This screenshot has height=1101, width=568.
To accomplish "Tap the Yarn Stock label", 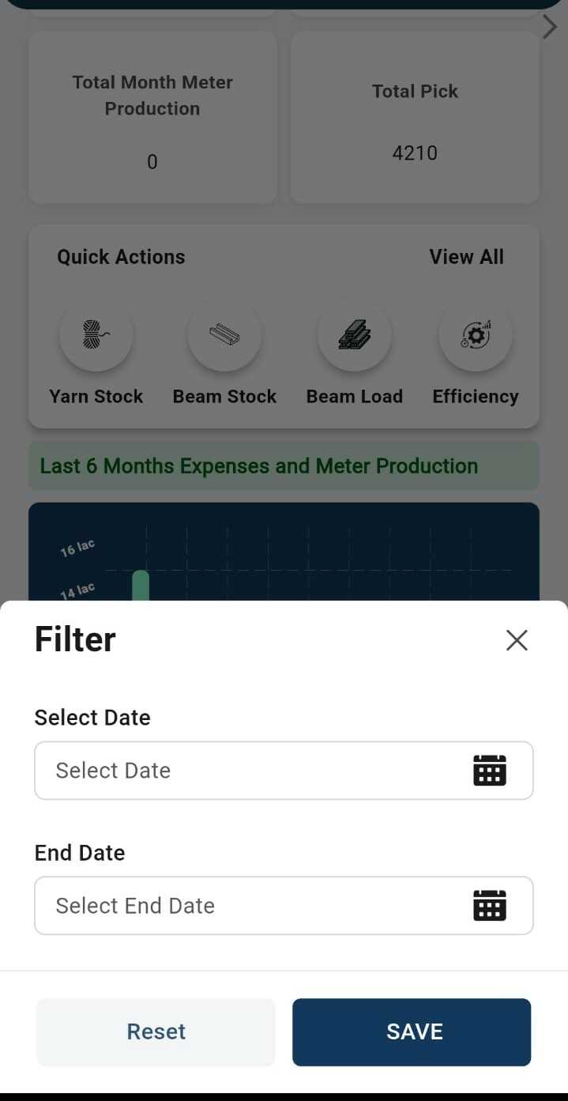I will click(96, 397).
